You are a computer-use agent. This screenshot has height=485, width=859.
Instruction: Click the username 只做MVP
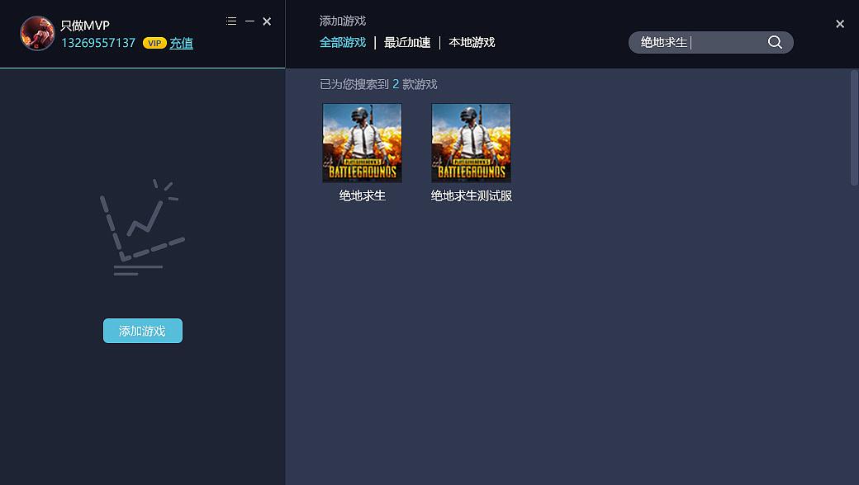85,26
